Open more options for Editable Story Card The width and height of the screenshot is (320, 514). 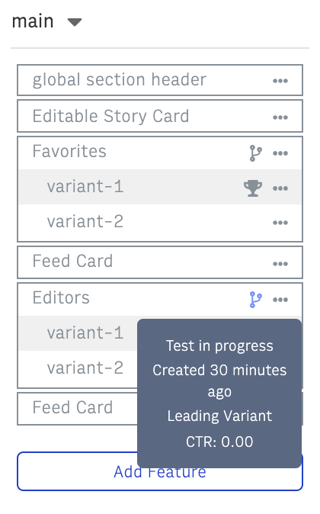tap(280, 117)
